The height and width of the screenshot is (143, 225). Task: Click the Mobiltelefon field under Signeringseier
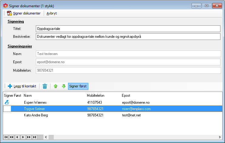128,70
